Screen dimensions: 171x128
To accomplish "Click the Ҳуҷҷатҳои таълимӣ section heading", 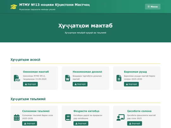I will (28, 99).
